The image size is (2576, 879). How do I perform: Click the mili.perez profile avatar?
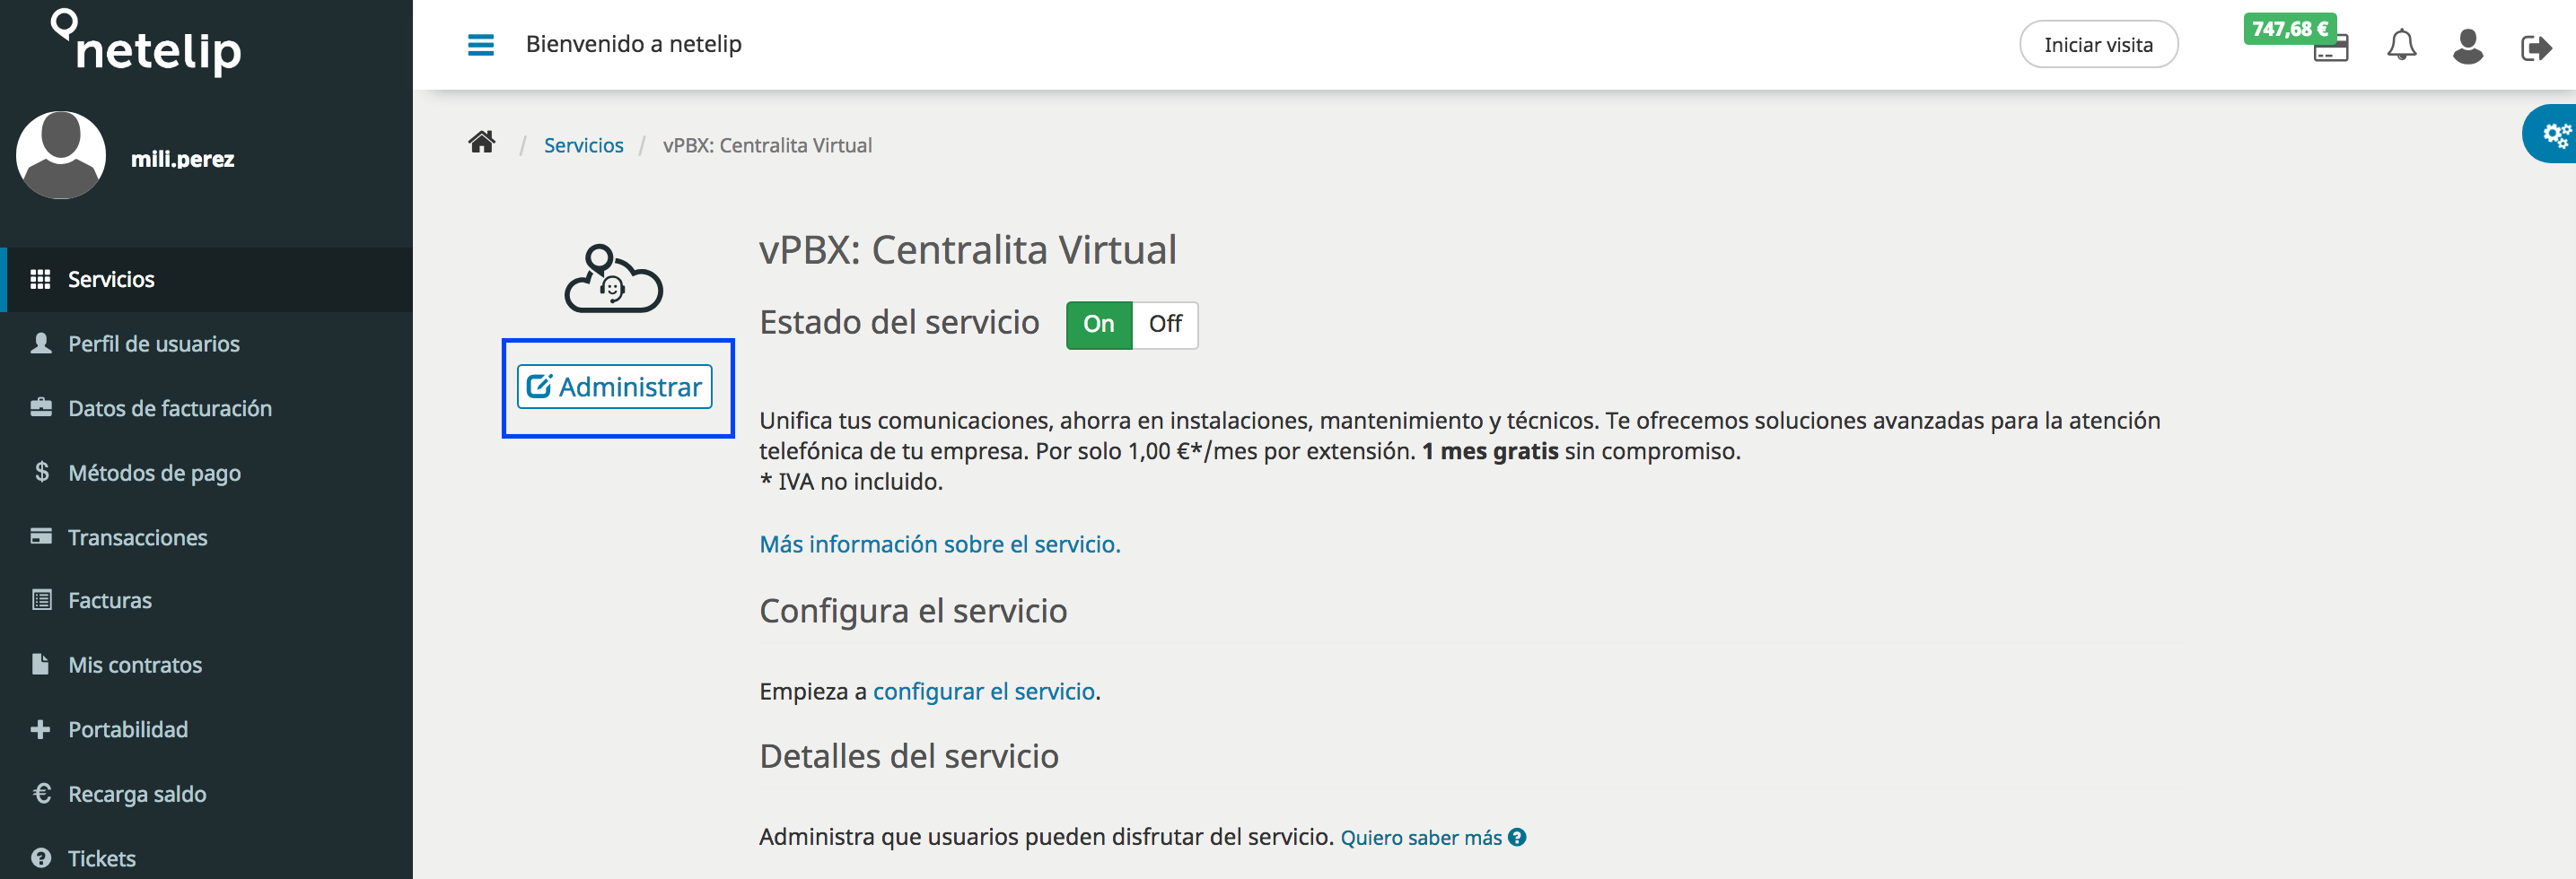point(61,155)
